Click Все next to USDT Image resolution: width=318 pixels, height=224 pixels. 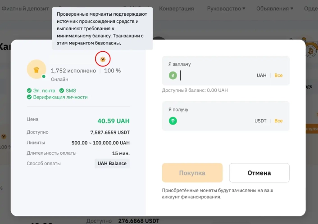pos(278,121)
